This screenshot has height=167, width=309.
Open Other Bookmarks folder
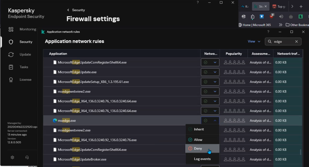[298, 25]
